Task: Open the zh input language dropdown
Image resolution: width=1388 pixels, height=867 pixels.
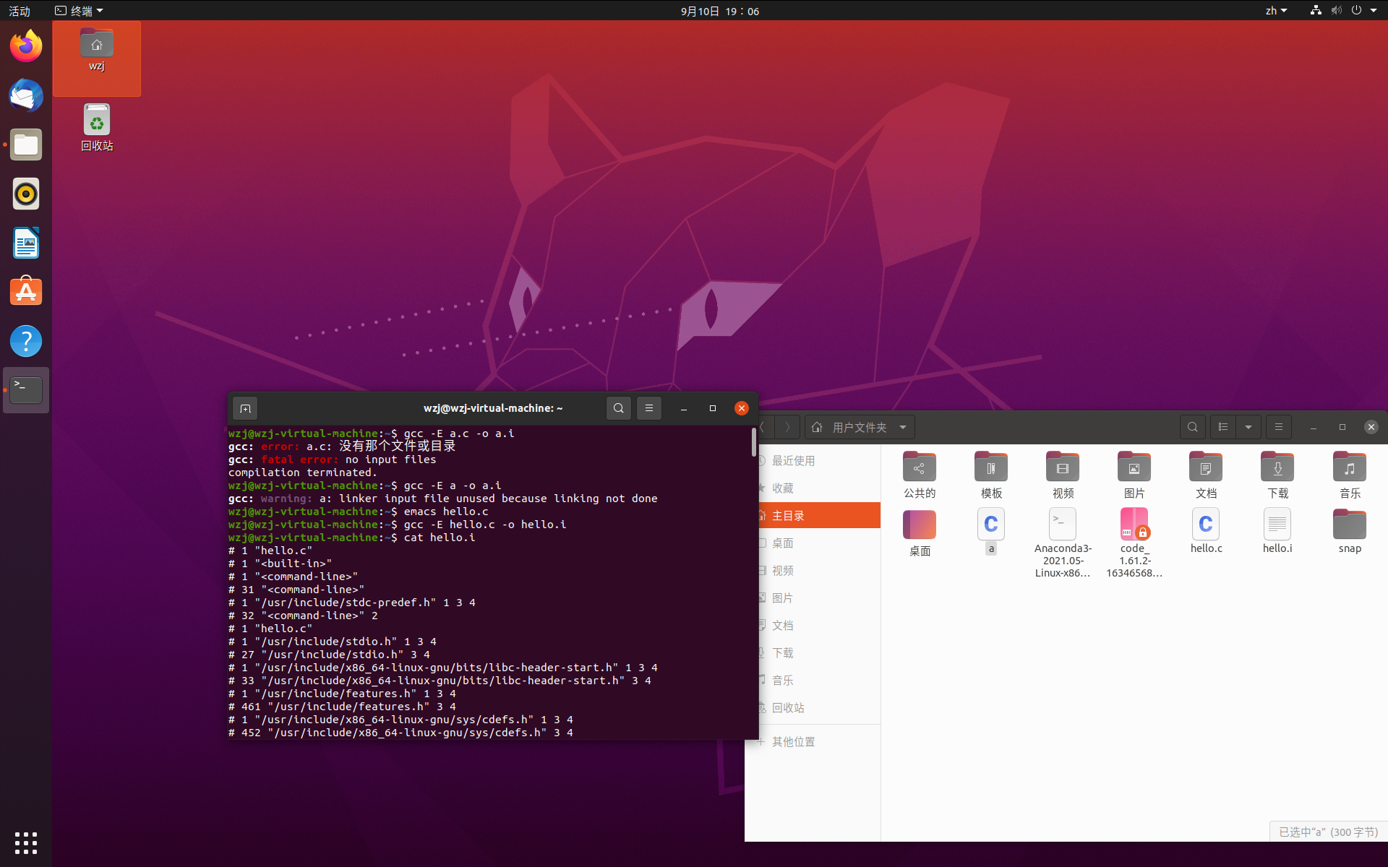Action: pyautogui.click(x=1276, y=11)
